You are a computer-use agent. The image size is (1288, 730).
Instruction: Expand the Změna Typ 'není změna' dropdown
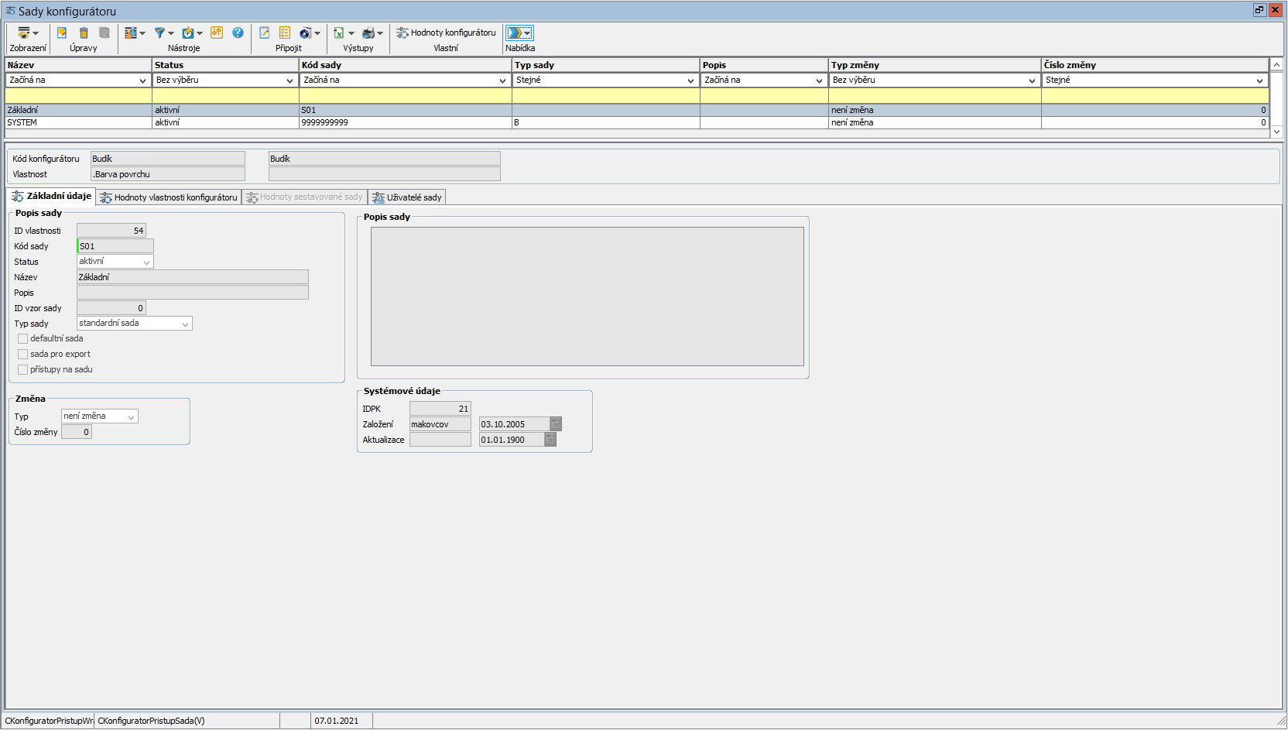coord(131,417)
